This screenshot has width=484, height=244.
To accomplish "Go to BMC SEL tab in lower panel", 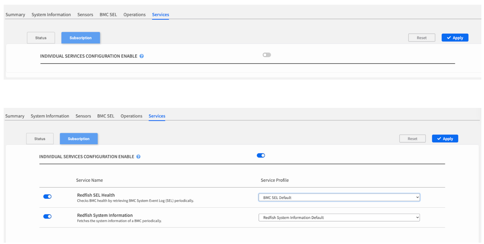I will pos(106,116).
